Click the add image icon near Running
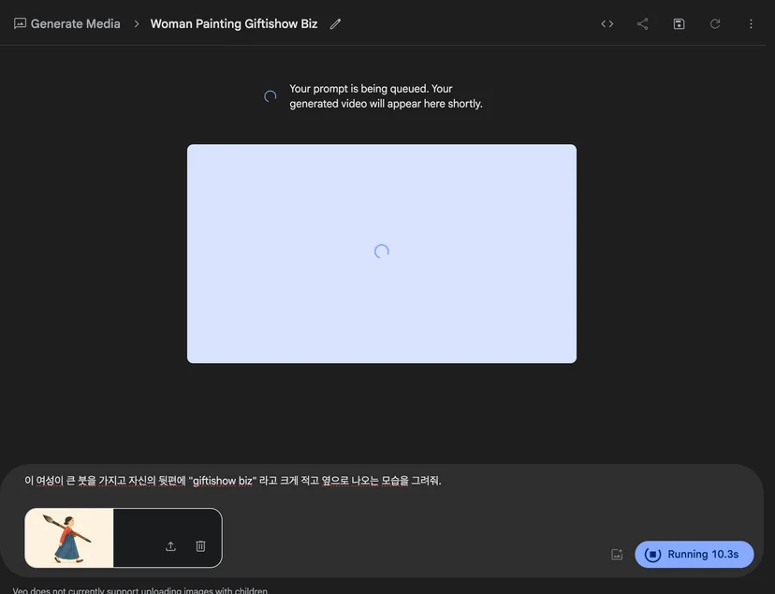 617,555
